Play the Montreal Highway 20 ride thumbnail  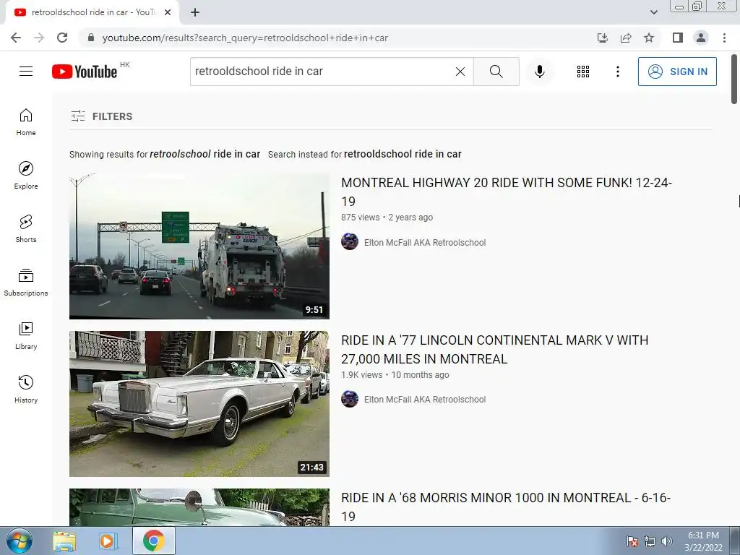click(x=199, y=246)
